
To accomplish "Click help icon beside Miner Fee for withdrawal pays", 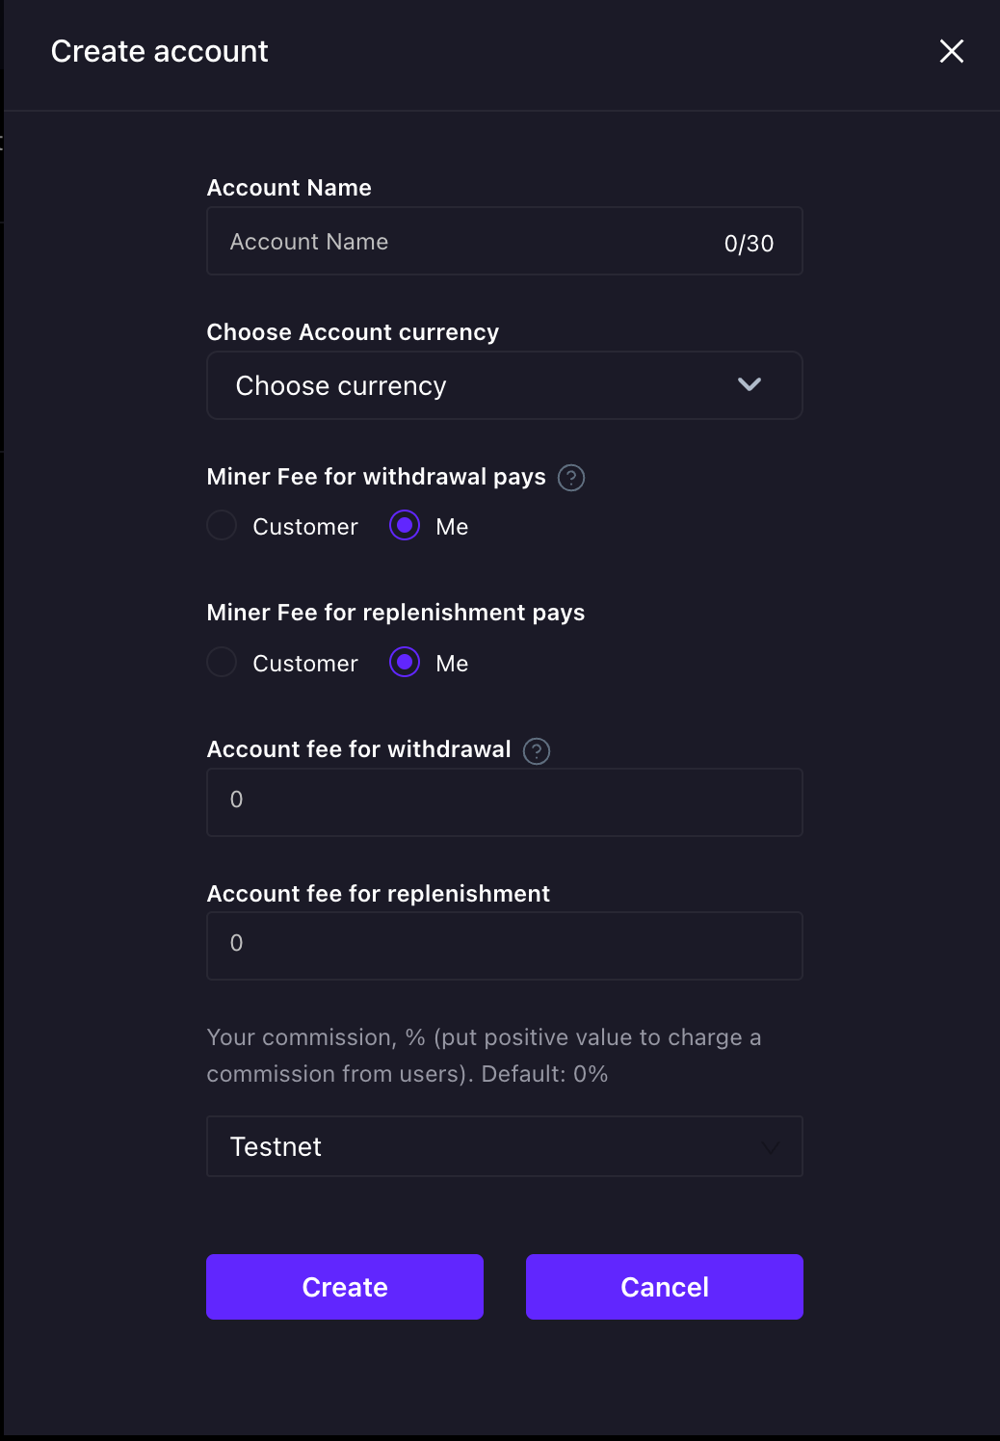I will pos(571,478).
